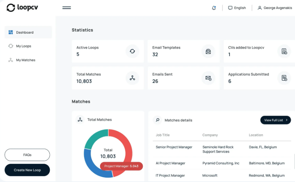Click the loopcv logo
This screenshot has width=295, height=182.
coord(22,8)
